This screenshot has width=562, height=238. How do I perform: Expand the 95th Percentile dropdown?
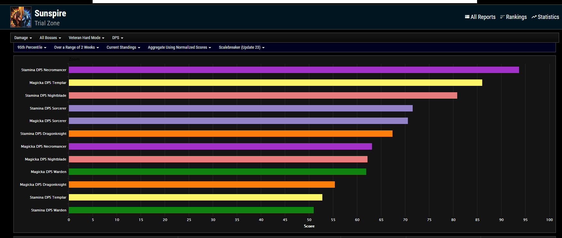click(32, 47)
